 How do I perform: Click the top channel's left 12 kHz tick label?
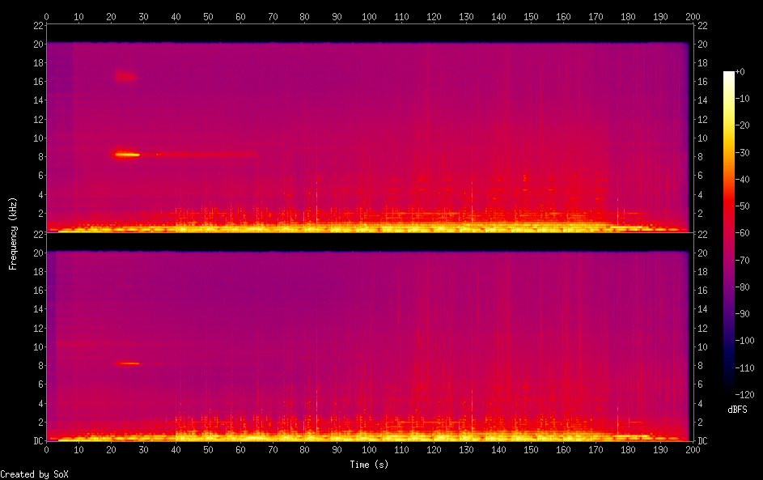tap(37, 119)
